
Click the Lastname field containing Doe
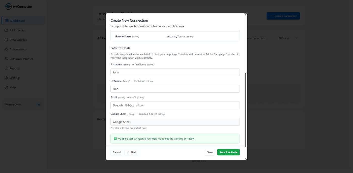pos(175,89)
